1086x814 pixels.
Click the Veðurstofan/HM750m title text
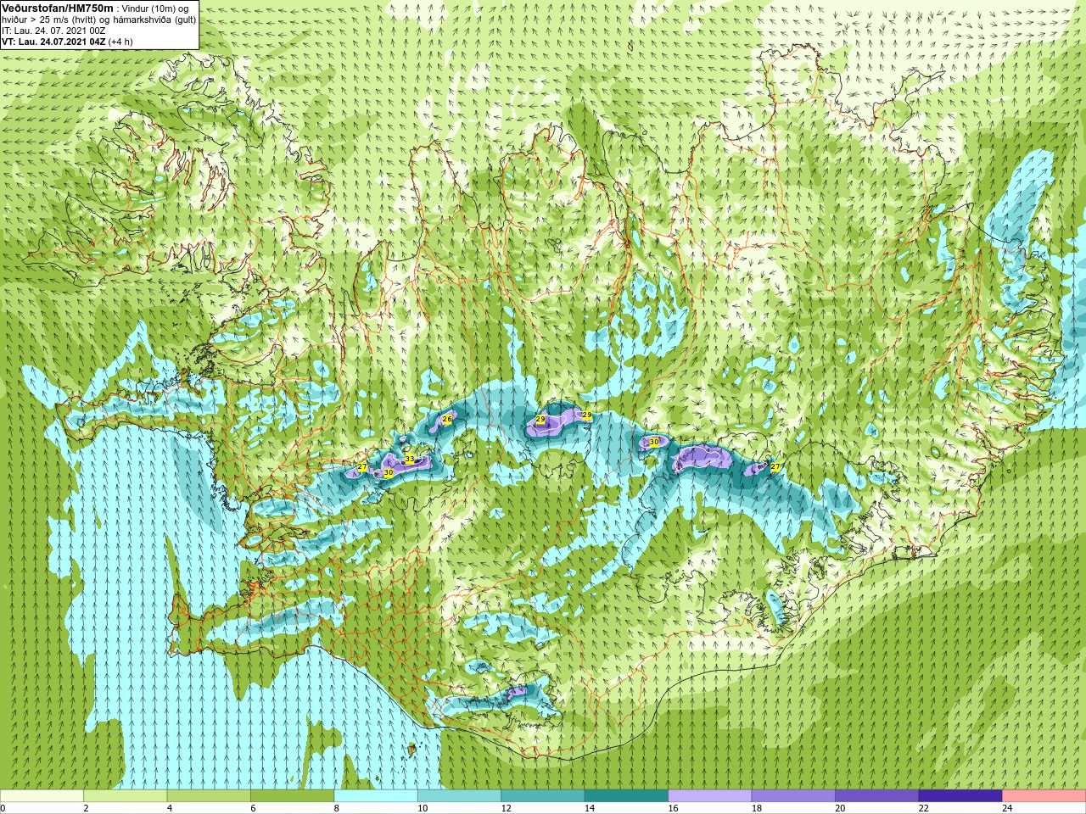coord(58,8)
